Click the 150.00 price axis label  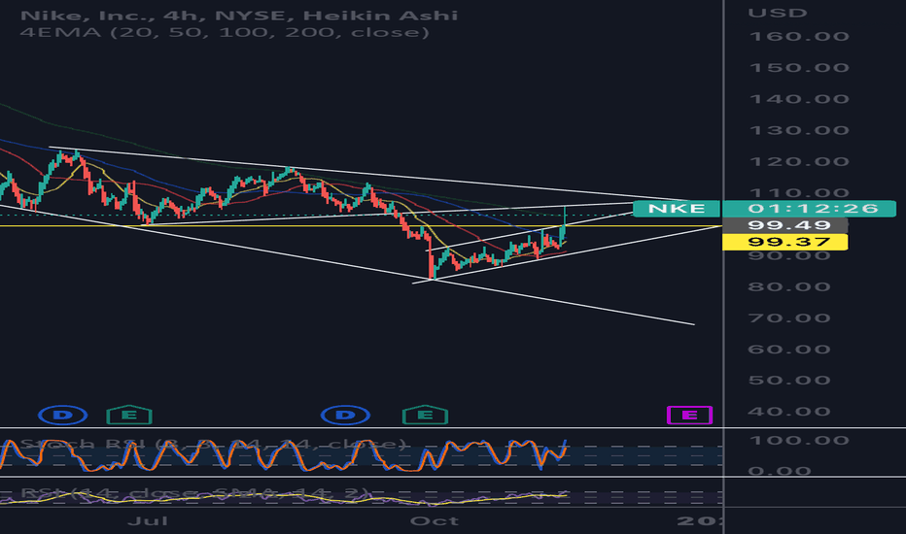[799, 68]
